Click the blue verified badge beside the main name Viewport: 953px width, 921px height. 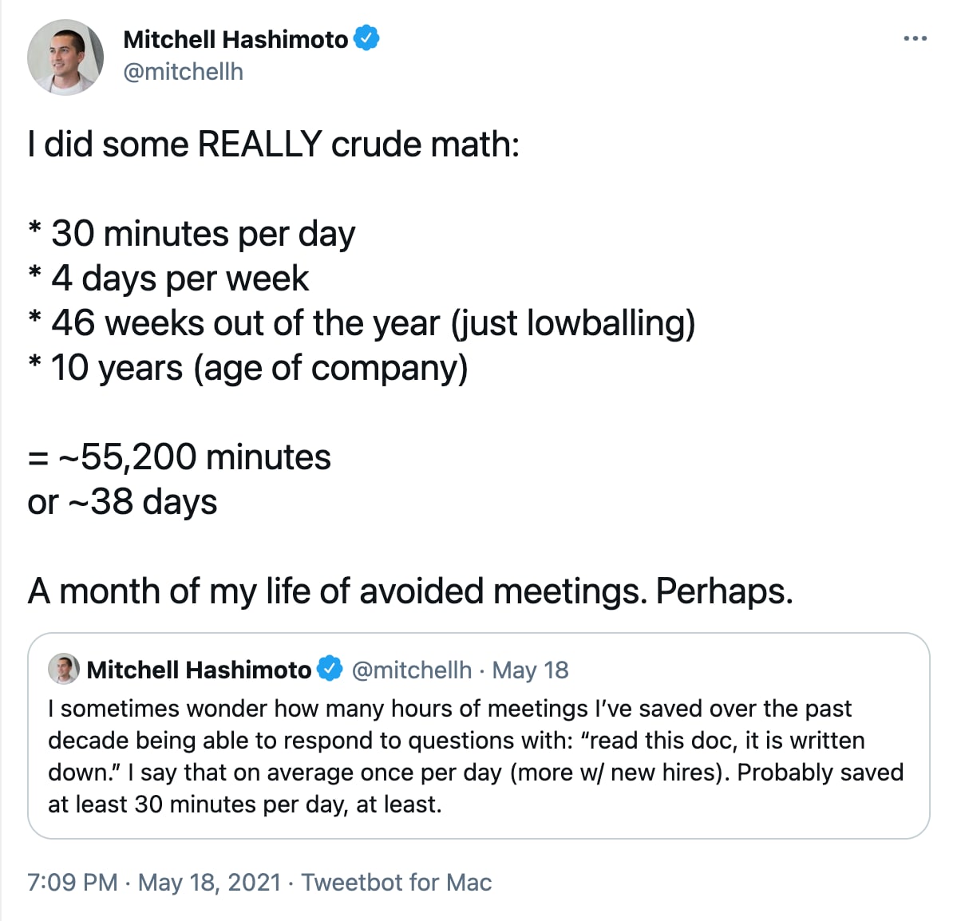coord(366,38)
